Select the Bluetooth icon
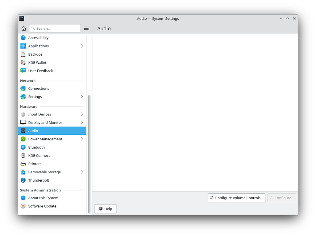The width and height of the screenshot is (316, 236). pyautogui.click(x=23, y=147)
